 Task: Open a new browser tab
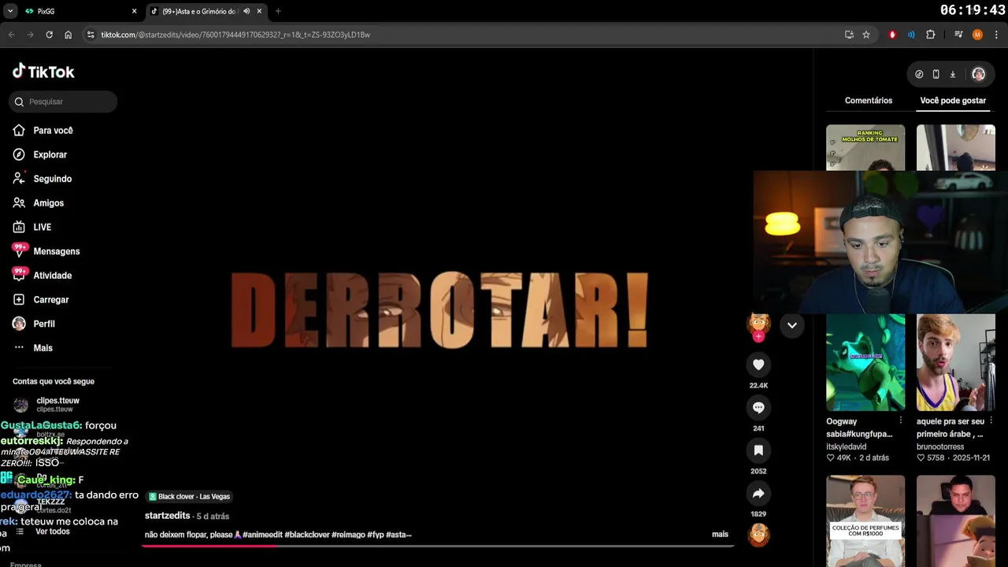tap(278, 11)
